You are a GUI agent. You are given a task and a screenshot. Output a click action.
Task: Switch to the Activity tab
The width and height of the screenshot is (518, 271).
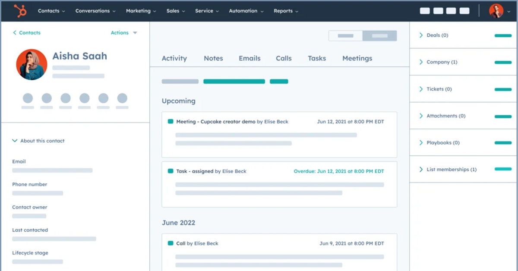174,58
